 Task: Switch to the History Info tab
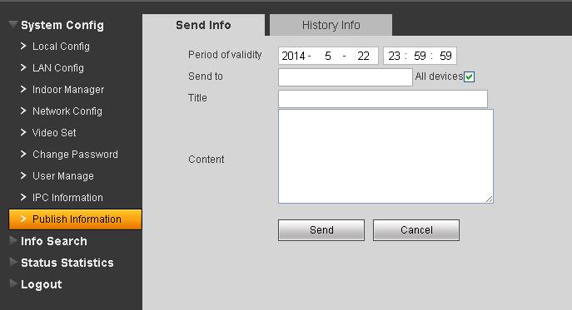pyautogui.click(x=331, y=25)
